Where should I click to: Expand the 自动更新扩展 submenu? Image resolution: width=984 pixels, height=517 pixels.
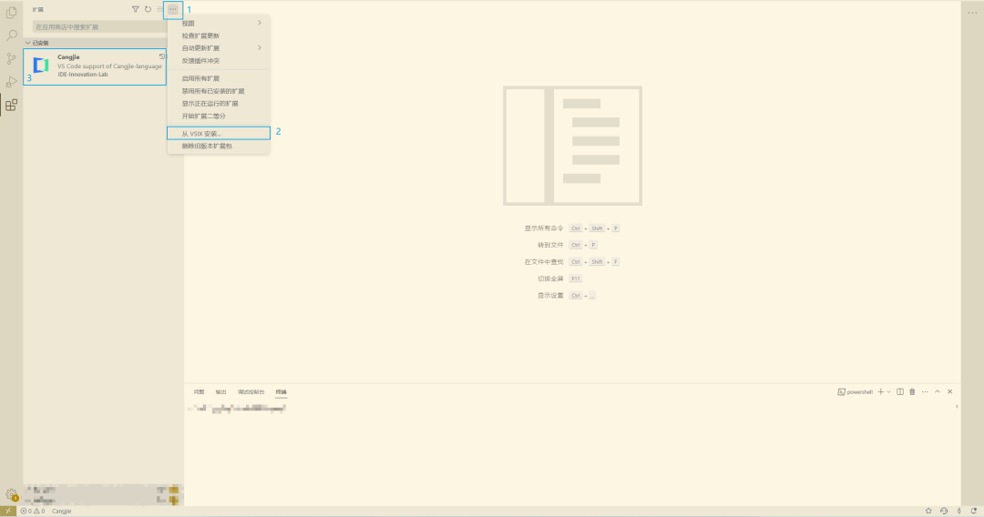(x=219, y=48)
